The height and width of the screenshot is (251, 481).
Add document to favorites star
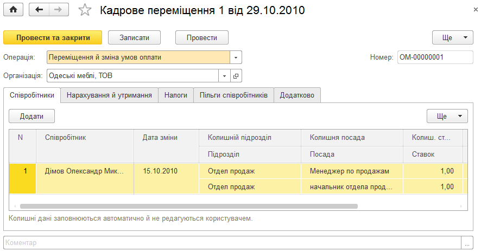tap(85, 10)
